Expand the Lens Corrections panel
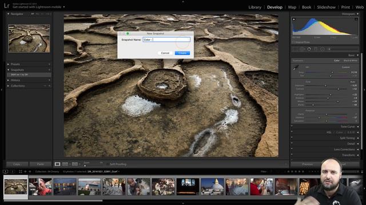This screenshot has height=205, width=366. [x=357, y=149]
